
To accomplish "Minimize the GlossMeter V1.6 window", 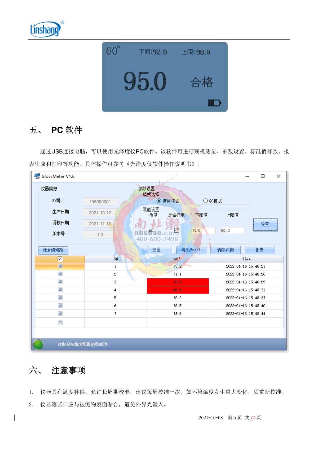I will tap(247, 176).
